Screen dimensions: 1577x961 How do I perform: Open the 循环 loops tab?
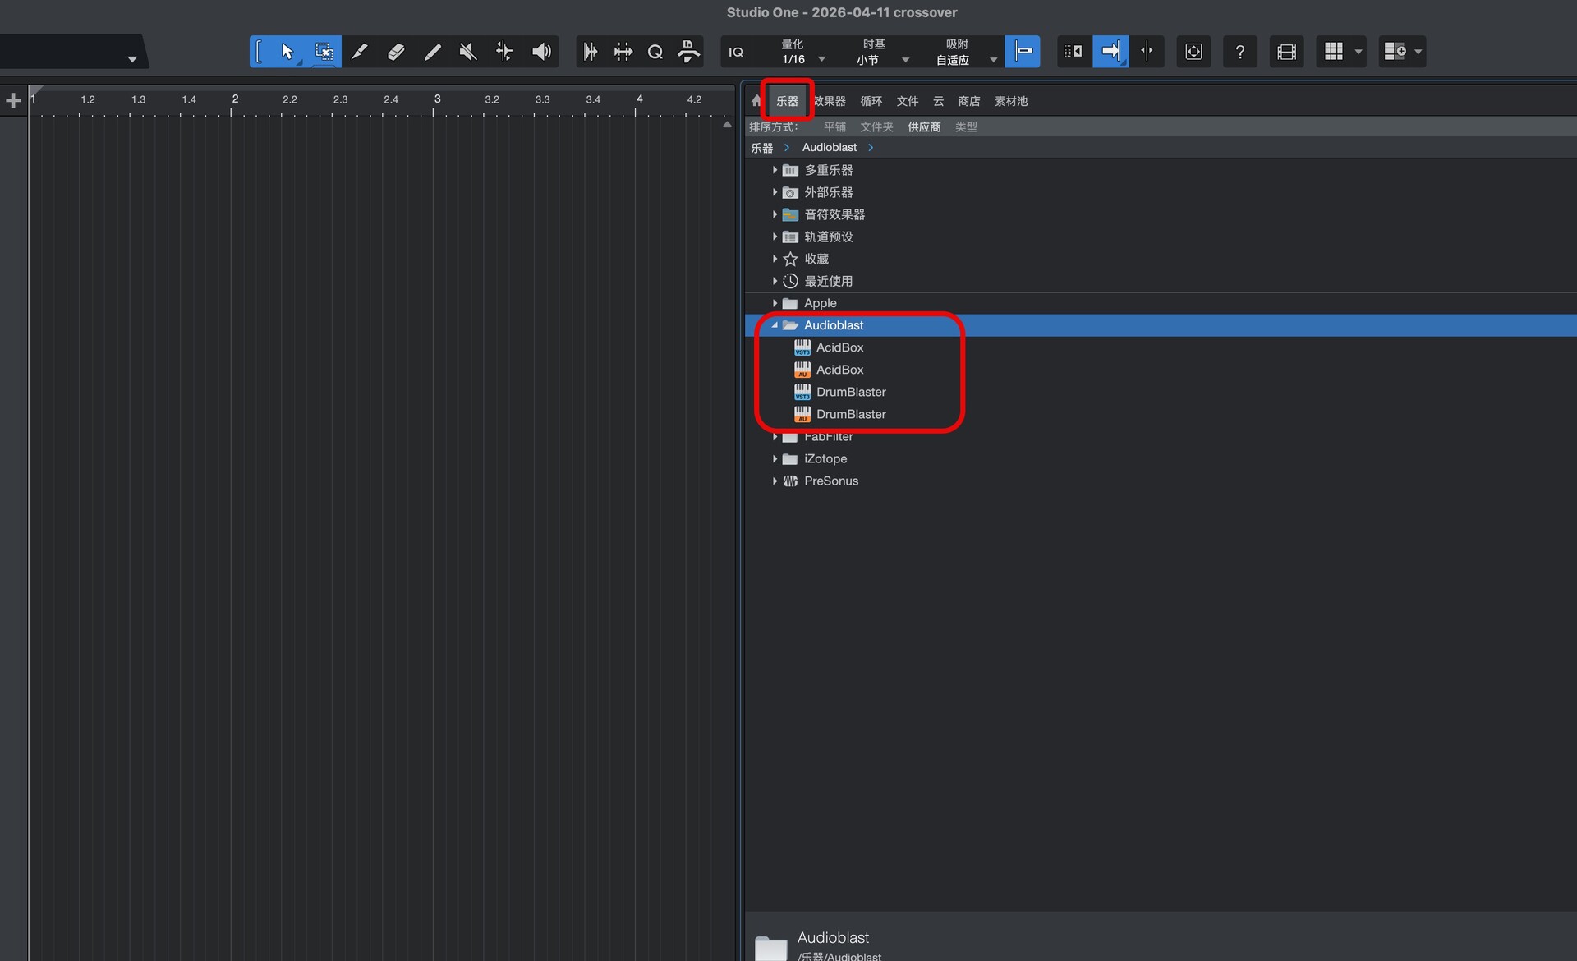(871, 101)
